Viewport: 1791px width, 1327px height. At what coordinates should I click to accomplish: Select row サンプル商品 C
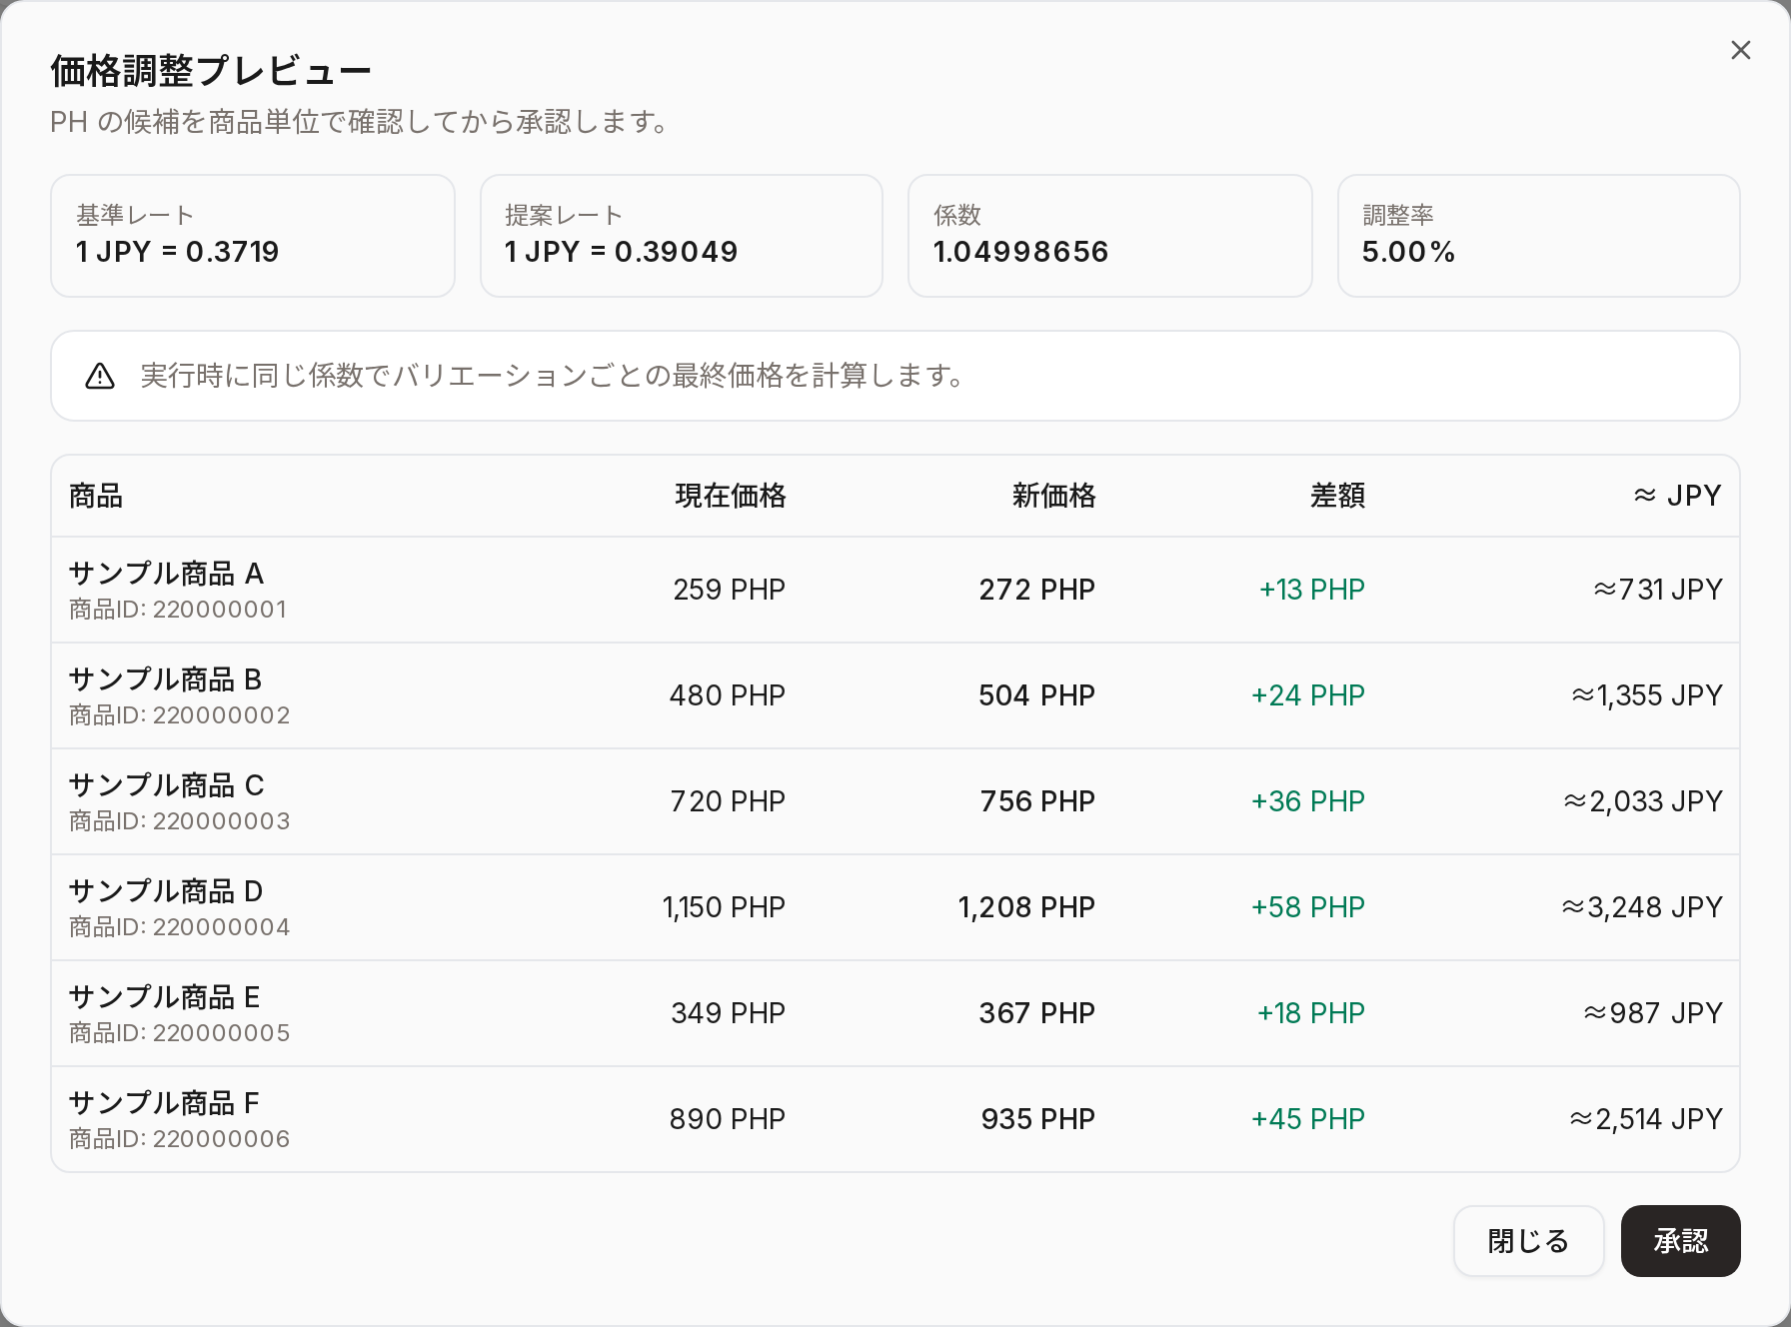click(x=895, y=801)
